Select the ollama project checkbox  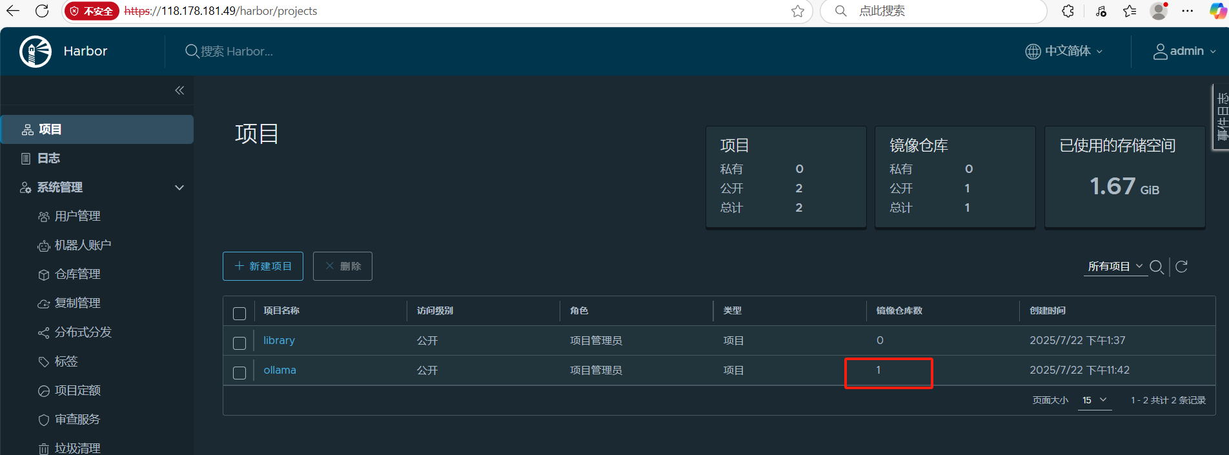click(x=239, y=373)
